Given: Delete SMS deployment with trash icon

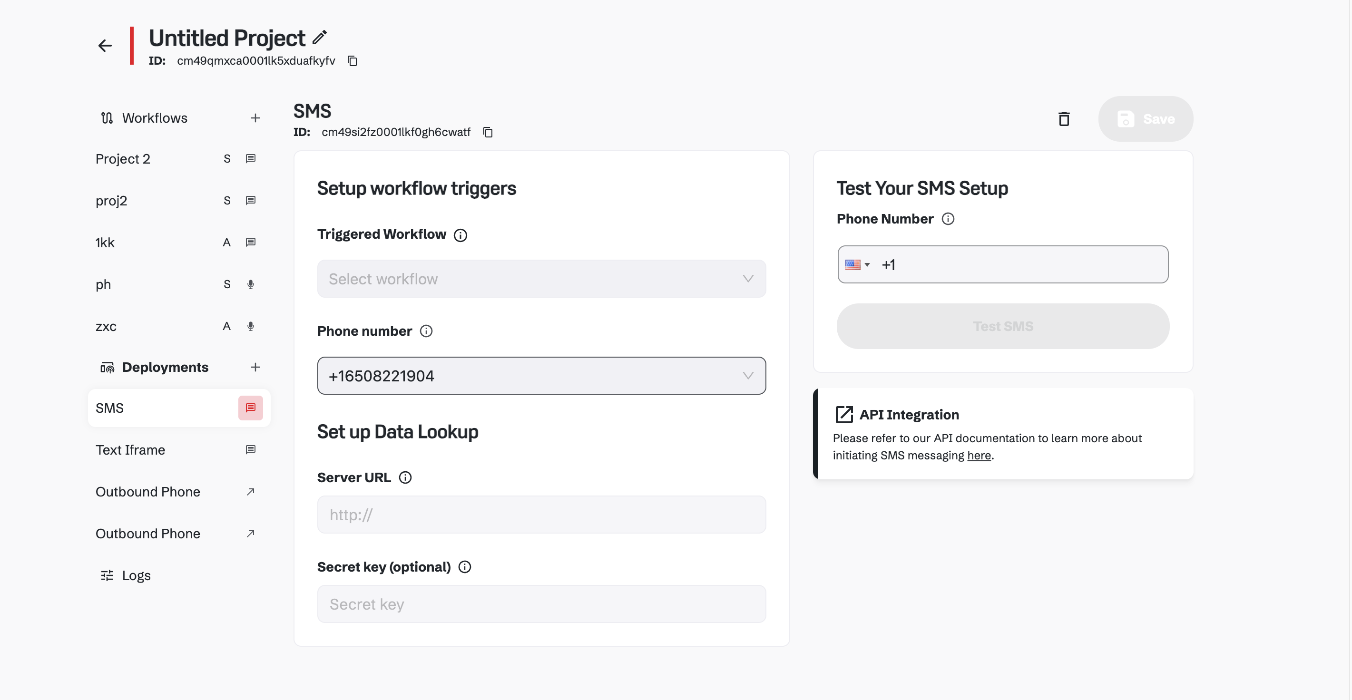Looking at the screenshot, I should pyautogui.click(x=1063, y=119).
